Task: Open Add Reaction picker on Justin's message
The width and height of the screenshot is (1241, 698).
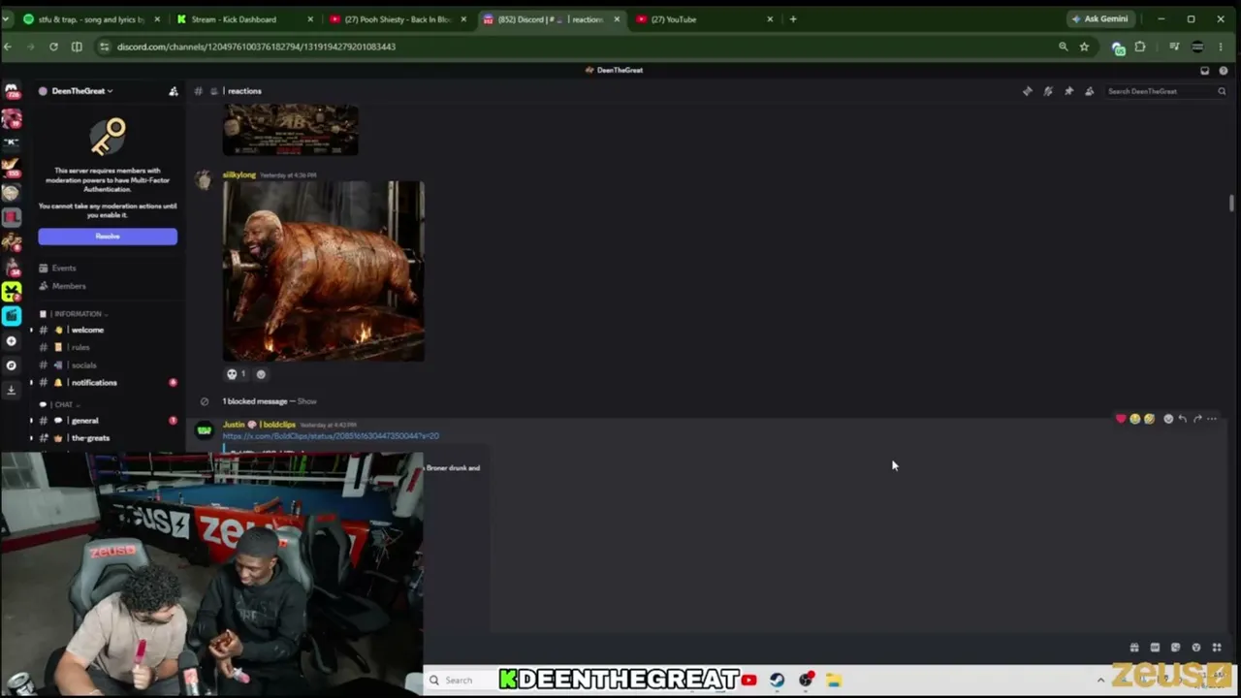Action: (x=1167, y=419)
